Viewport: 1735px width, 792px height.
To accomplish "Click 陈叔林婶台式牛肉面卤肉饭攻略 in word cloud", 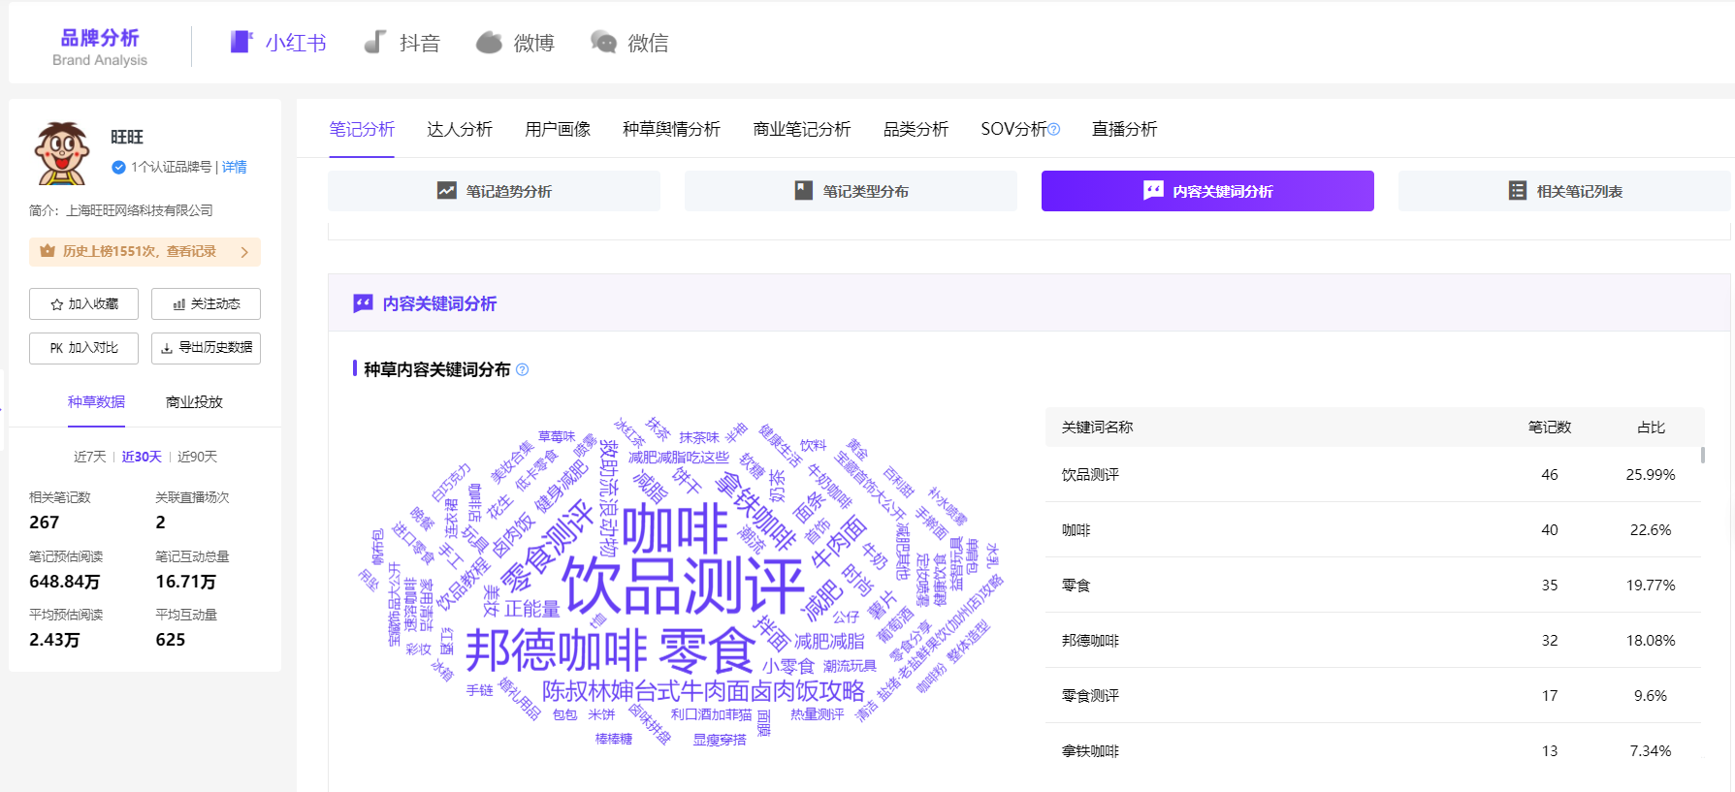I will (703, 691).
